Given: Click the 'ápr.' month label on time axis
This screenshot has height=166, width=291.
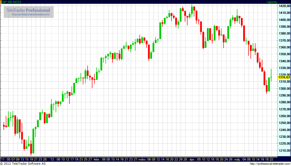Looking at the screenshot, I should click(192, 159).
